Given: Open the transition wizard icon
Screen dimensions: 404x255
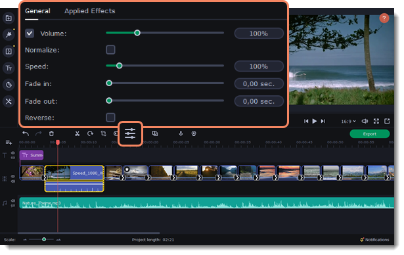Looking at the screenshot, I should (x=155, y=133).
